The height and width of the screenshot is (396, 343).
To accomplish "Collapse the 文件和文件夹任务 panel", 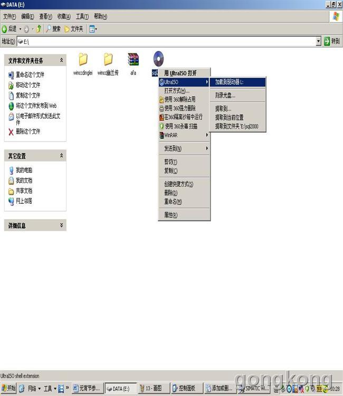I will pyautogui.click(x=62, y=61).
